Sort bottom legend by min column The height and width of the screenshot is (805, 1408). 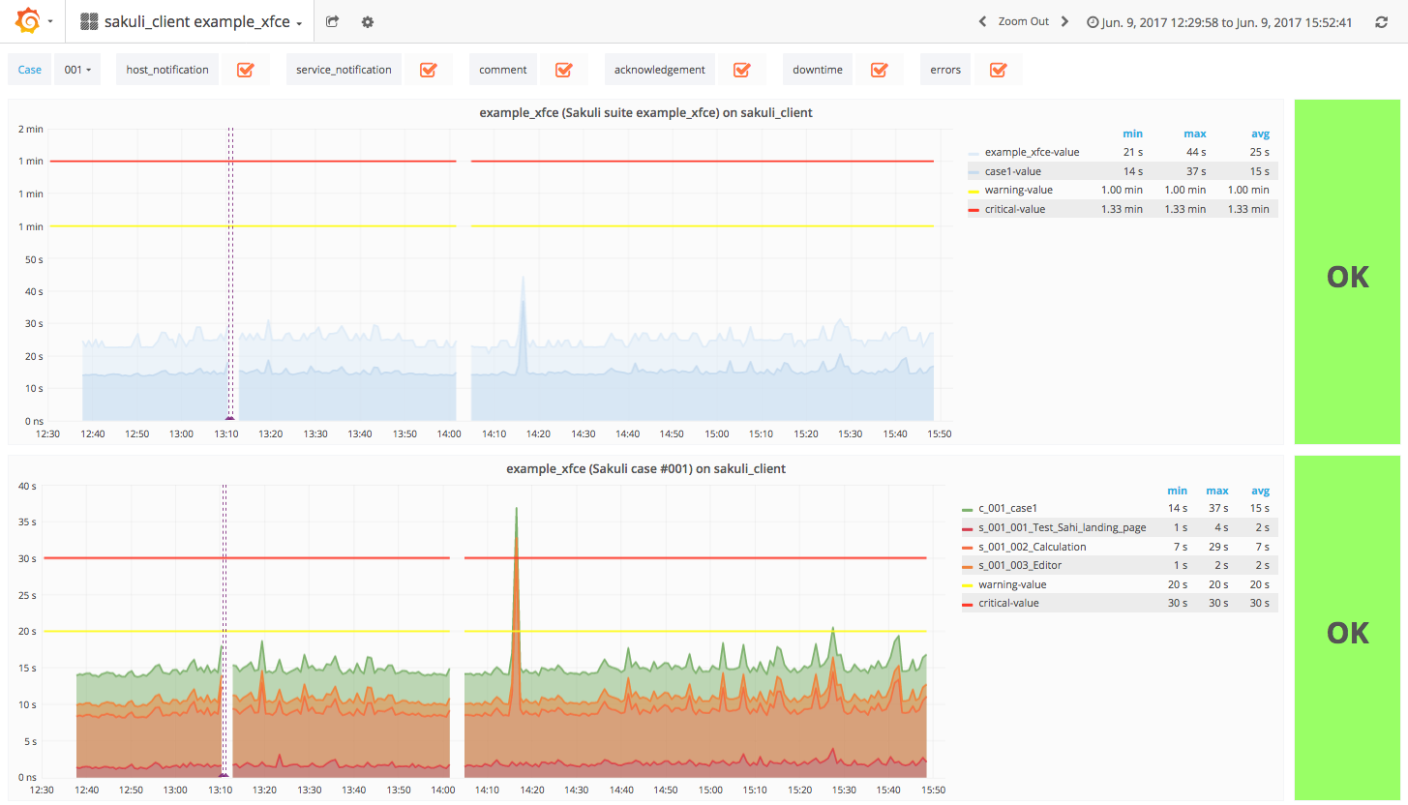[x=1177, y=491]
